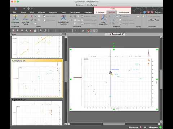Click the first small icon in the Multiplets group's top row
Image resolution: width=173 pixels, height=129 pixels.
tap(71, 16)
